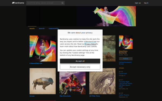
Task: Open the Privacy Policy link
Action: pos(90,44)
